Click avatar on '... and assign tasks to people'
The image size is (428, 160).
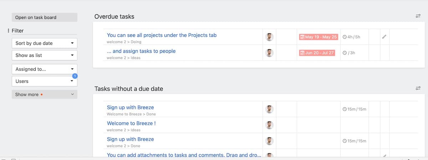(269, 53)
